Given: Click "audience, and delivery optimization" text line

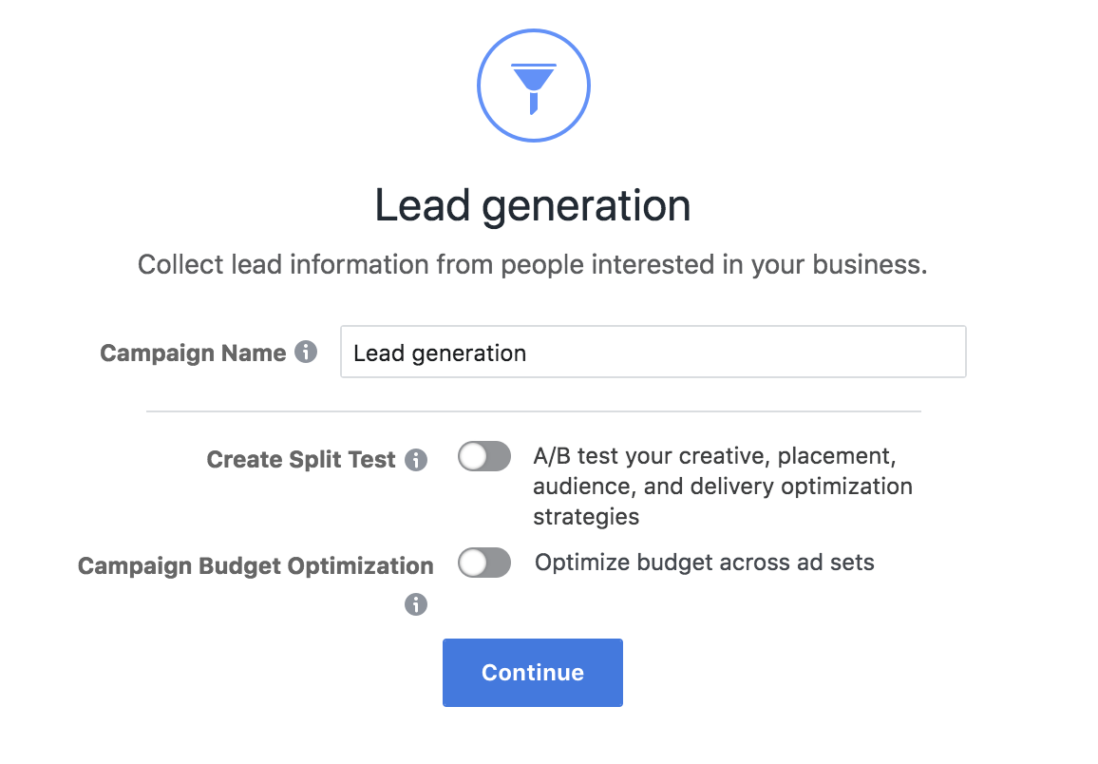Looking at the screenshot, I should pos(722,487).
